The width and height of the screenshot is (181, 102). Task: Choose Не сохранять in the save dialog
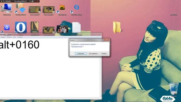click(93, 54)
